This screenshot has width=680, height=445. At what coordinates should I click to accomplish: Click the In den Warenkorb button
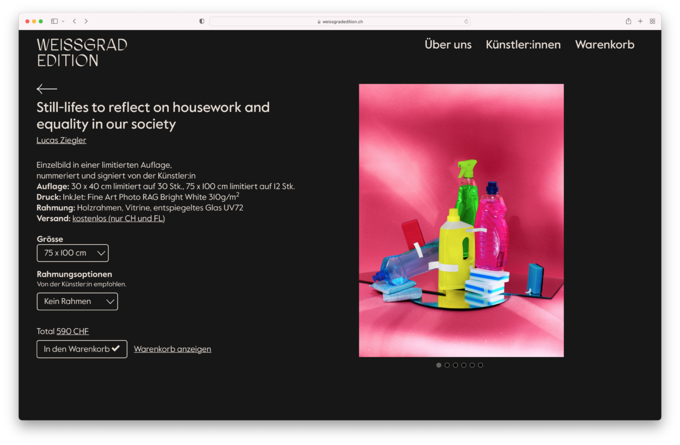pos(82,349)
